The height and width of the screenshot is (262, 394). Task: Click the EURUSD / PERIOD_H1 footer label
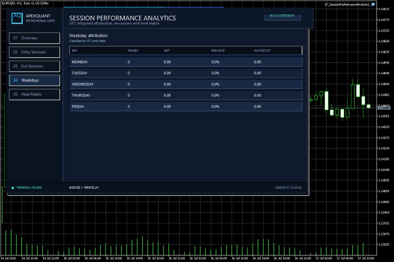[84, 187]
